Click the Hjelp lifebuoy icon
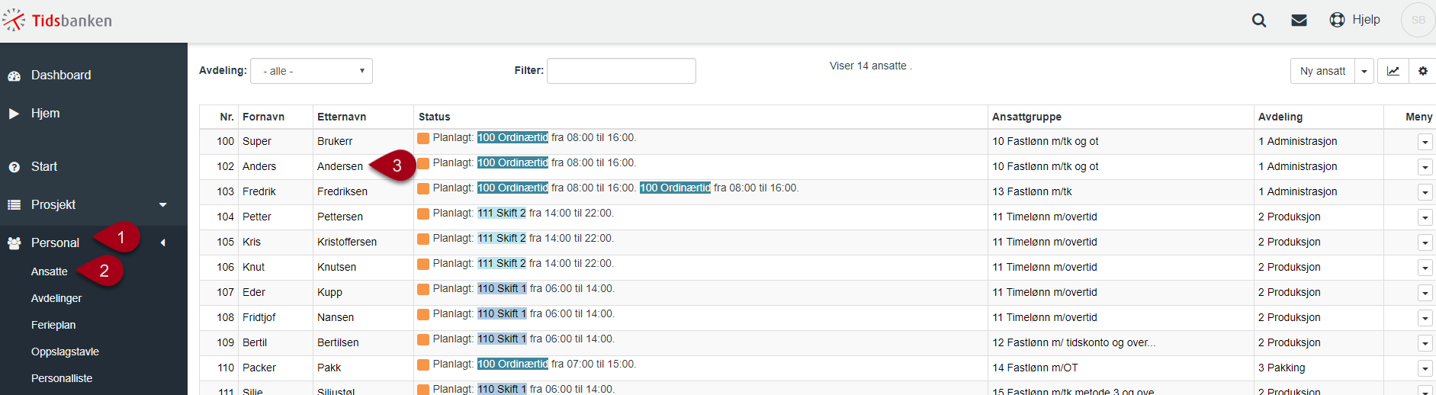 [1337, 20]
